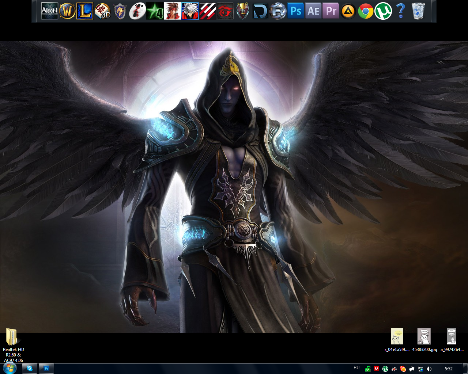The image size is (468, 374).
Task: Click the network connection tray icon
Action: pos(420,369)
